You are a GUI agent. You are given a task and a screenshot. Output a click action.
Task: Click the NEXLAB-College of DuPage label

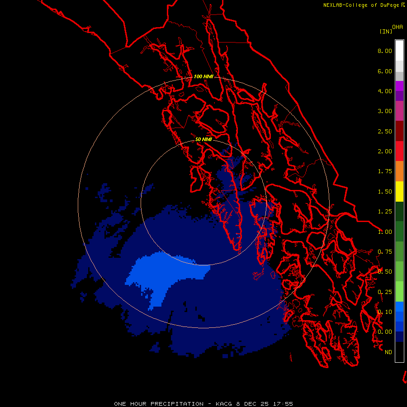[361, 5]
